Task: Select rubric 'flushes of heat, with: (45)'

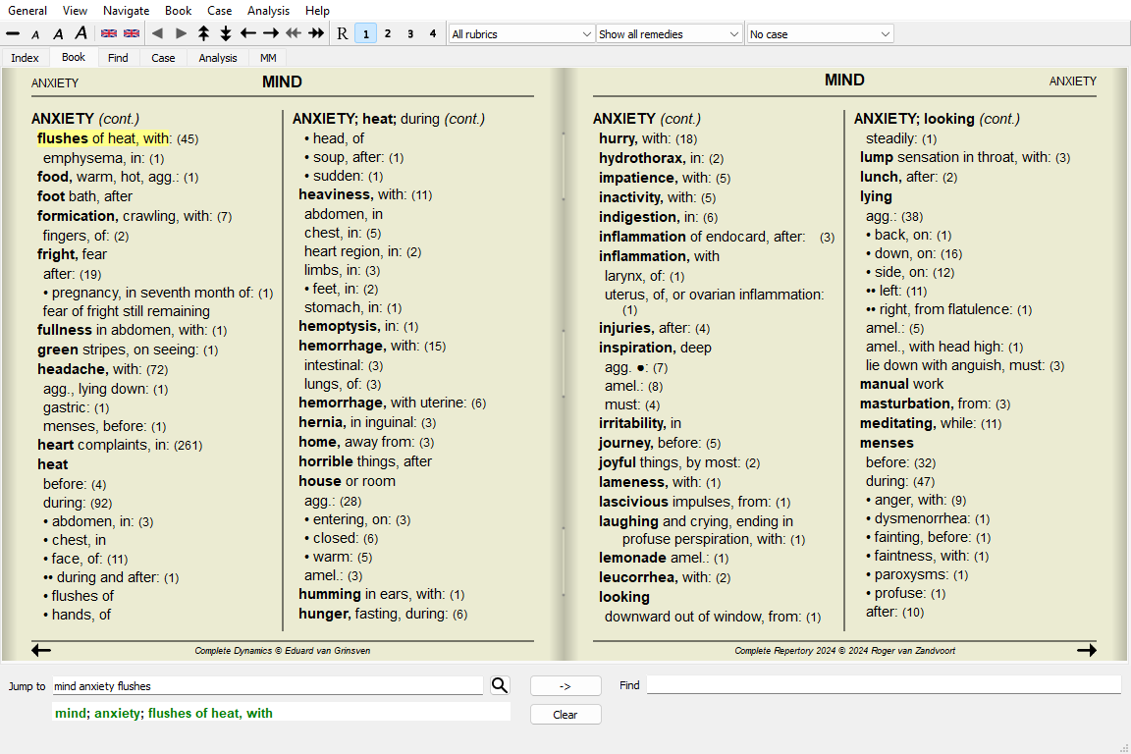Action: coord(118,138)
